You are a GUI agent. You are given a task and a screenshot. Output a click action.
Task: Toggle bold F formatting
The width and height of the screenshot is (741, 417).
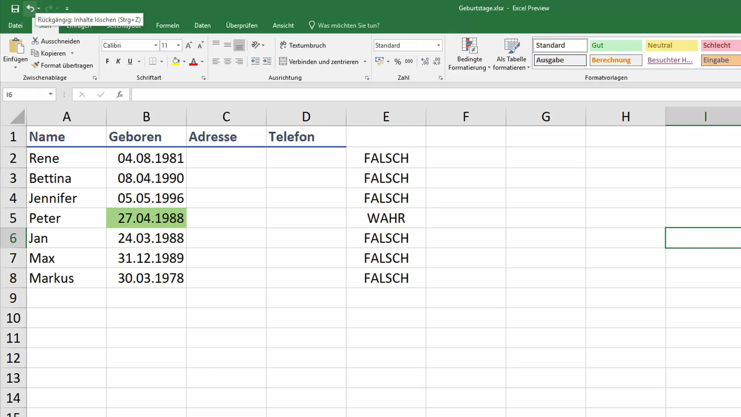tap(107, 61)
